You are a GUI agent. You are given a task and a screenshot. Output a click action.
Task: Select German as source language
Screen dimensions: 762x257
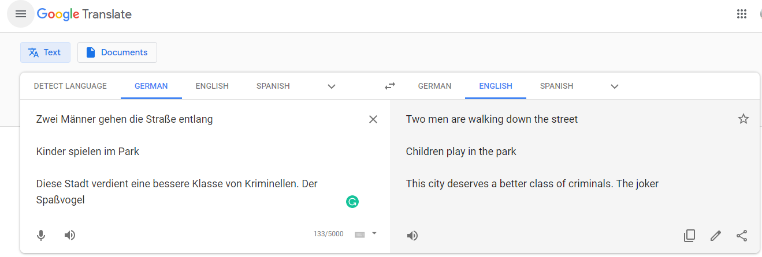point(151,86)
